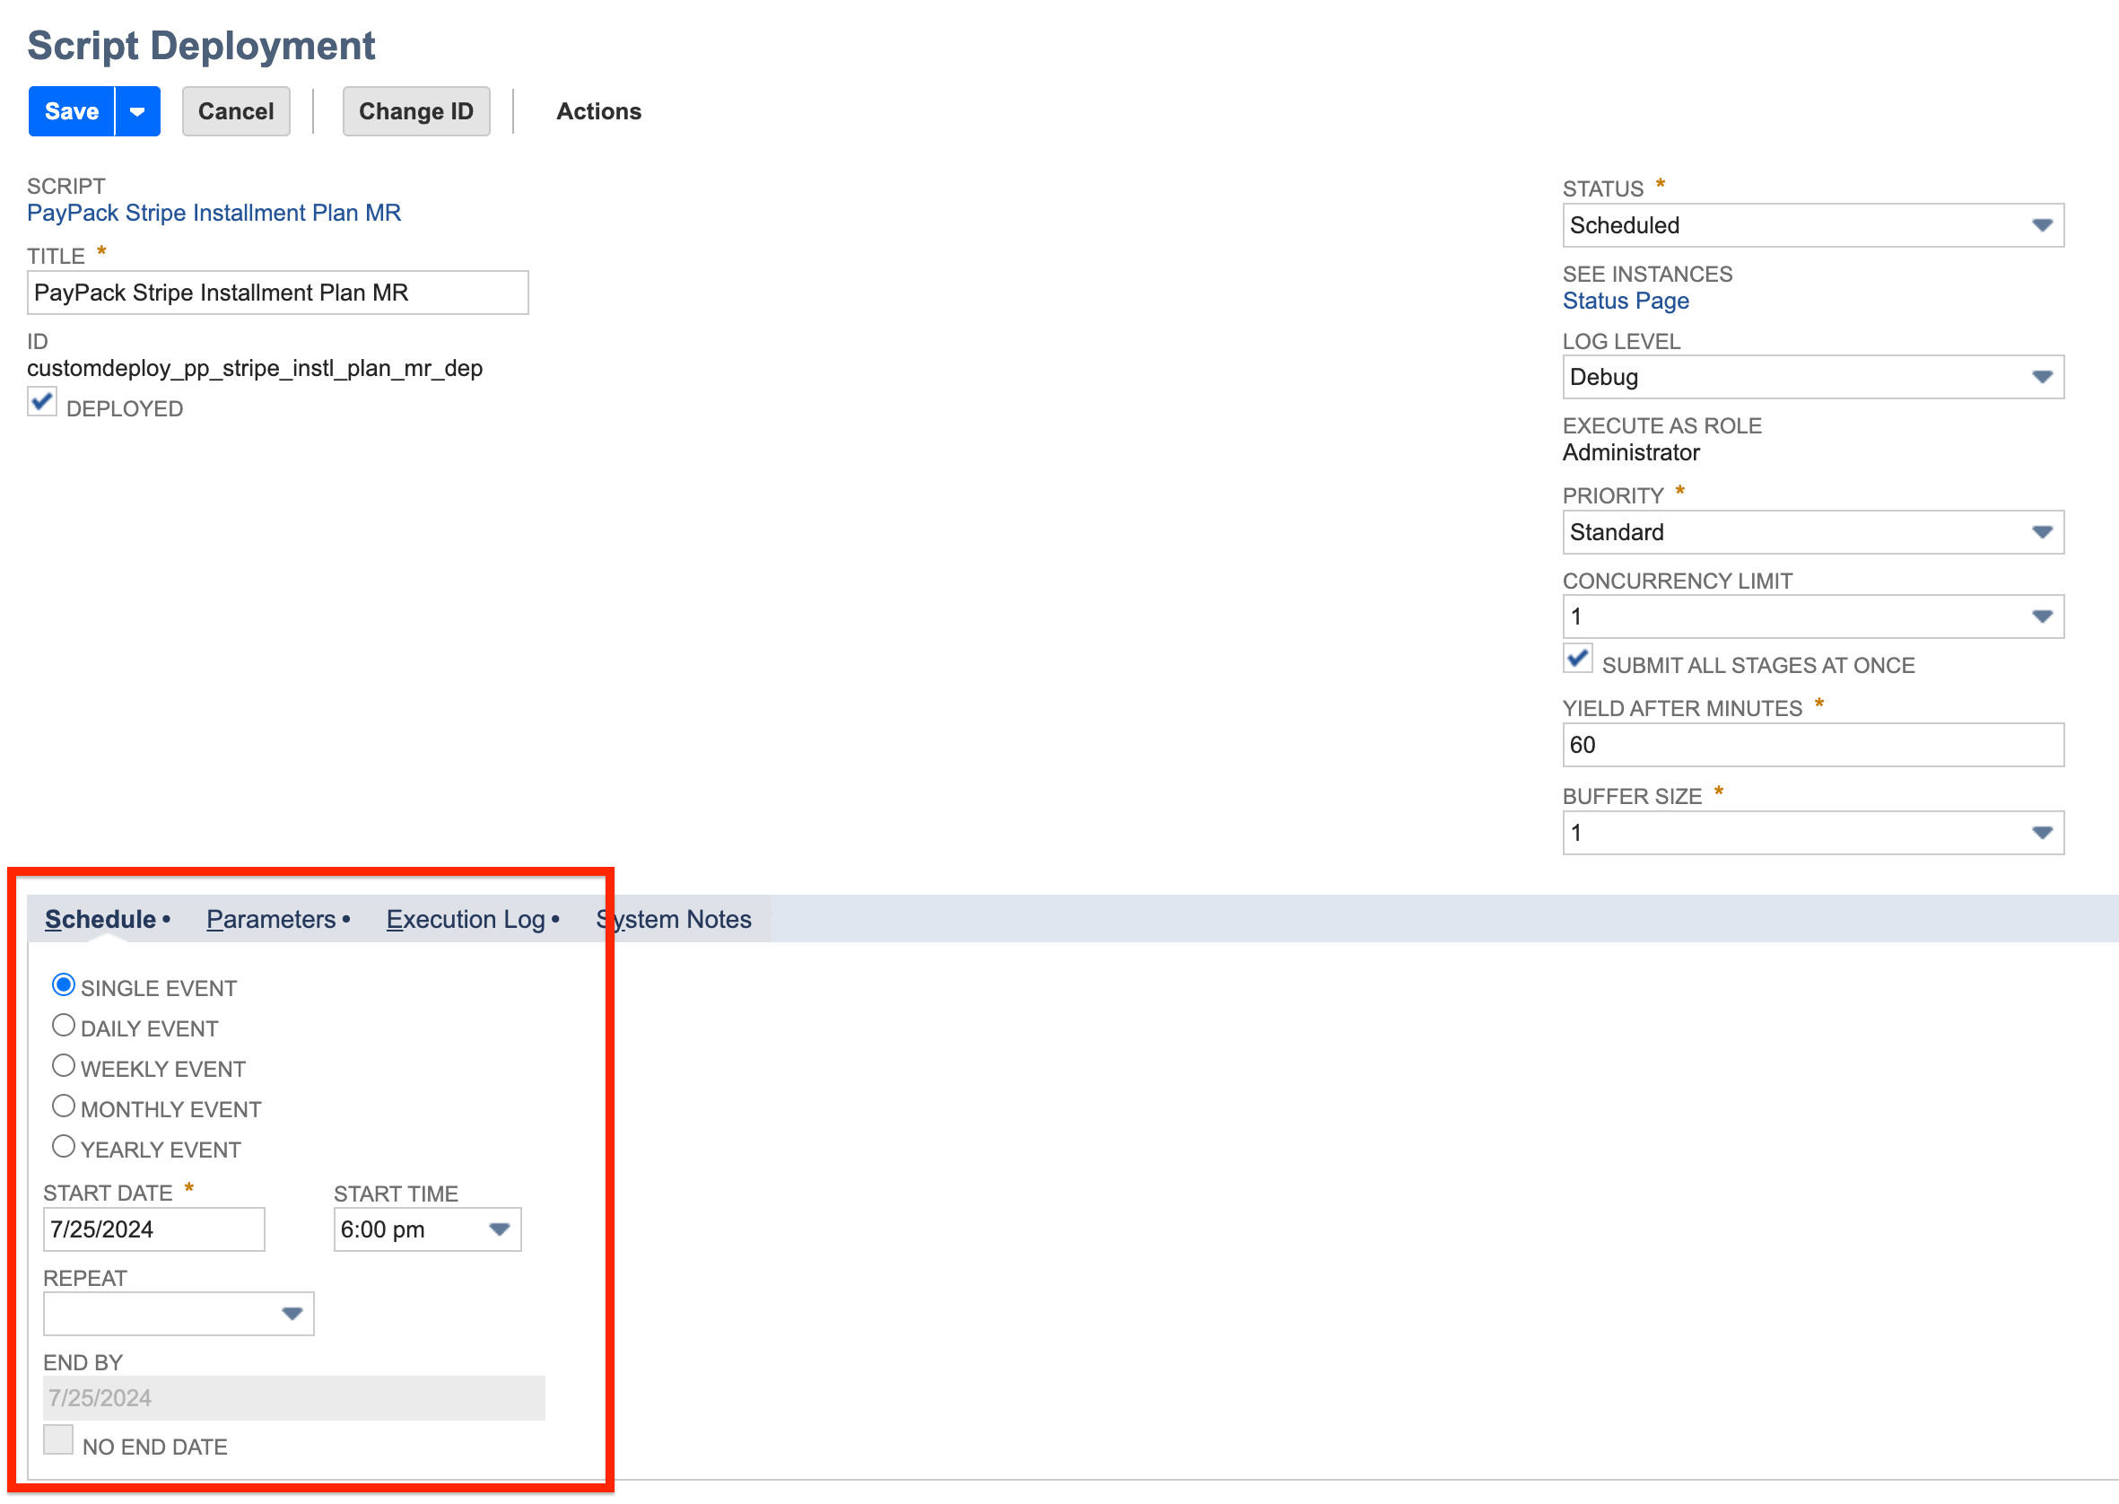
Task: Open the Start Time dropdown showing 6:00 pm
Action: (499, 1229)
